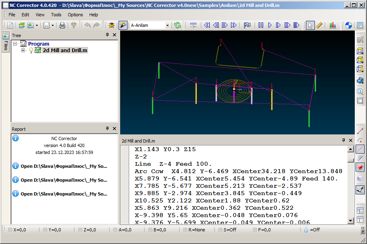Click the Print icon
The height and width of the screenshot is (244, 367).
click(62, 25)
